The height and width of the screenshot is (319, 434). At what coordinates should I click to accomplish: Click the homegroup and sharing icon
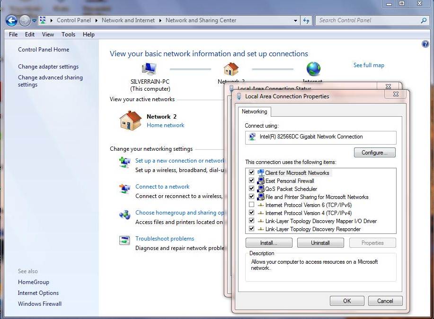click(124, 214)
